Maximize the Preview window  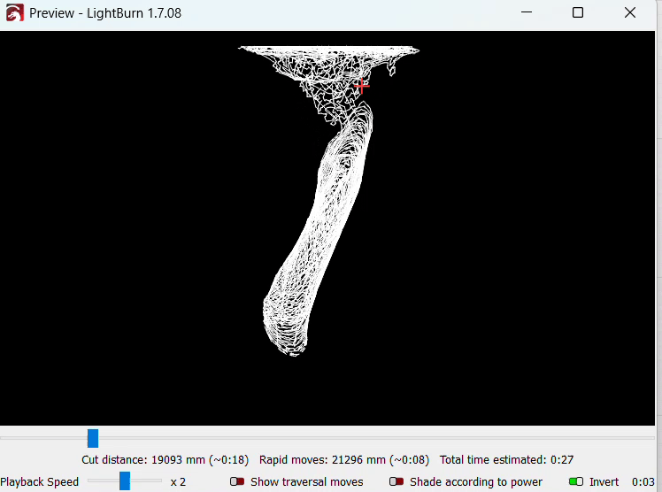(578, 13)
